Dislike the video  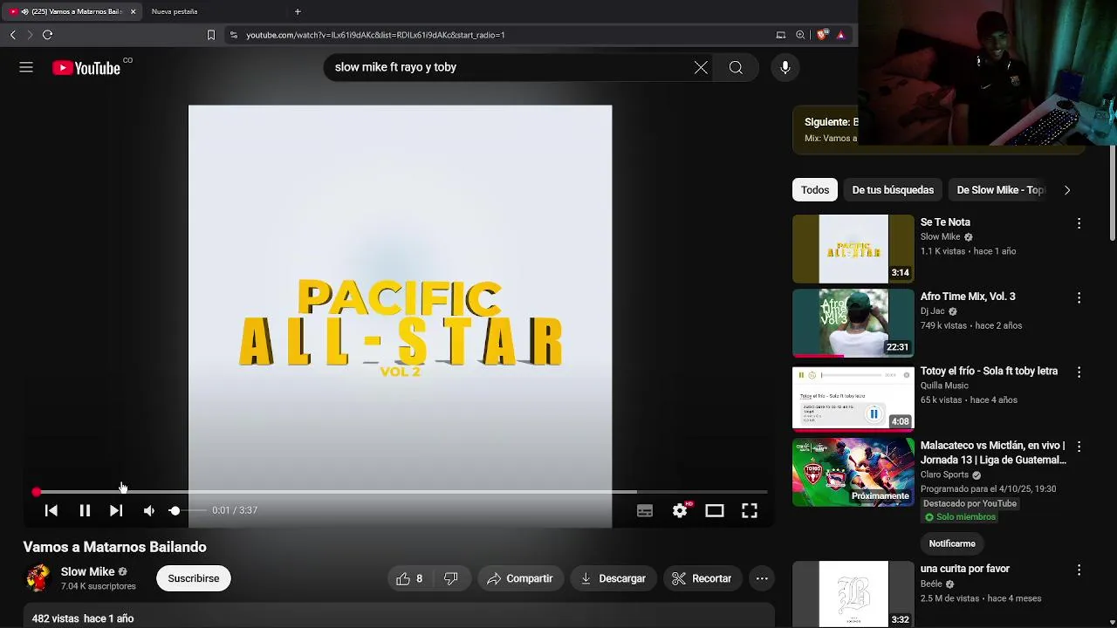coord(451,578)
